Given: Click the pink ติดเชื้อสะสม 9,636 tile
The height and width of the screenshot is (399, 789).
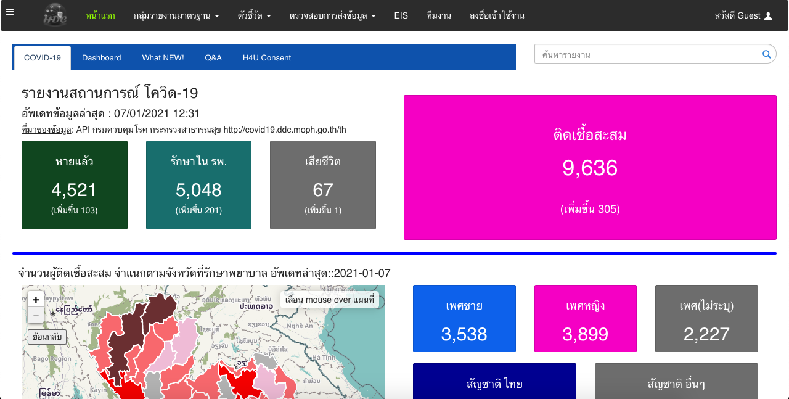Looking at the screenshot, I should pos(590,167).
